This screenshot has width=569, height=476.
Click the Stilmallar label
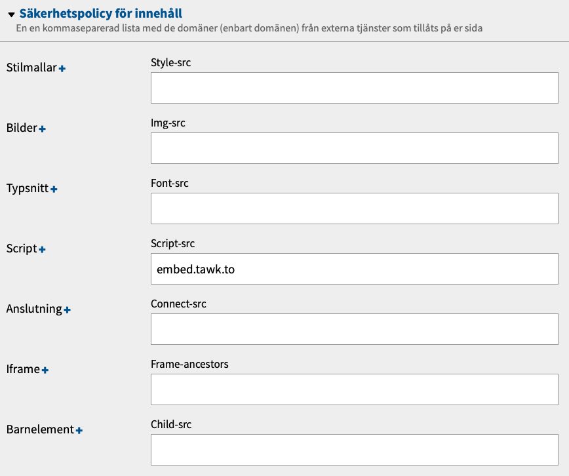(x=31, y=68)
